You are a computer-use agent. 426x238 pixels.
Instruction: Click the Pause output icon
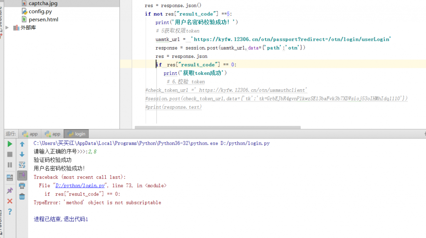[10, 165]
